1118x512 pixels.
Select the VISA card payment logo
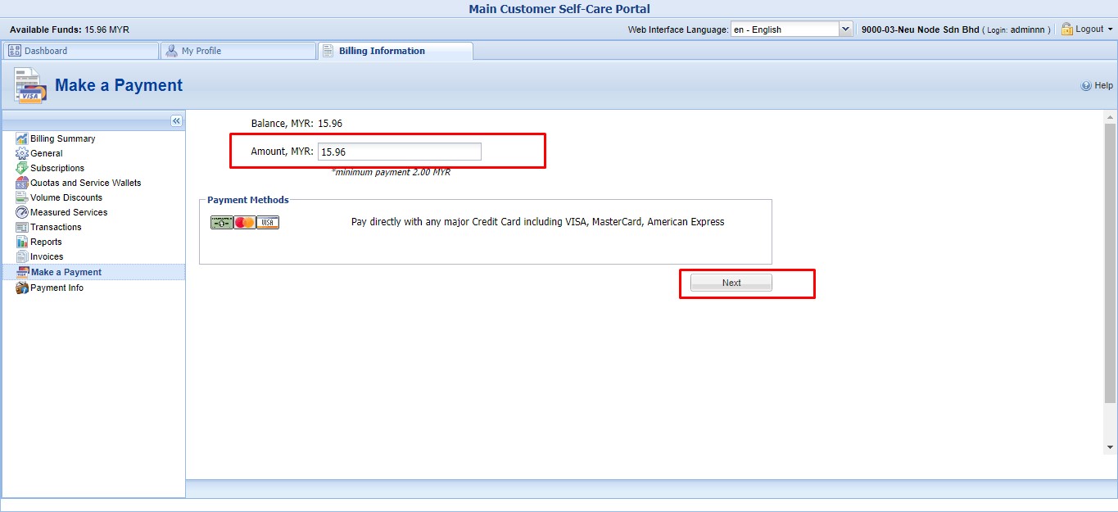tap(268, 222)
